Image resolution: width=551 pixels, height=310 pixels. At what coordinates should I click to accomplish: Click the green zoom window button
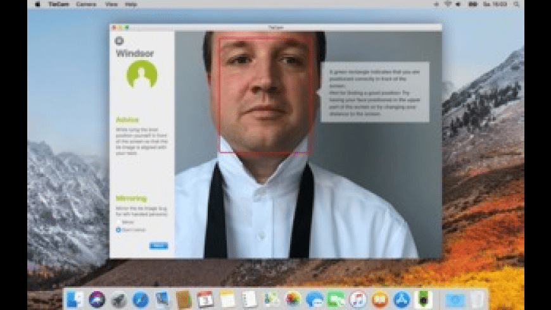[127, 27]
